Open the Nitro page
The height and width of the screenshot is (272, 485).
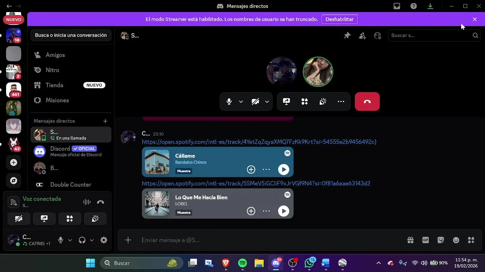point(71,70)
